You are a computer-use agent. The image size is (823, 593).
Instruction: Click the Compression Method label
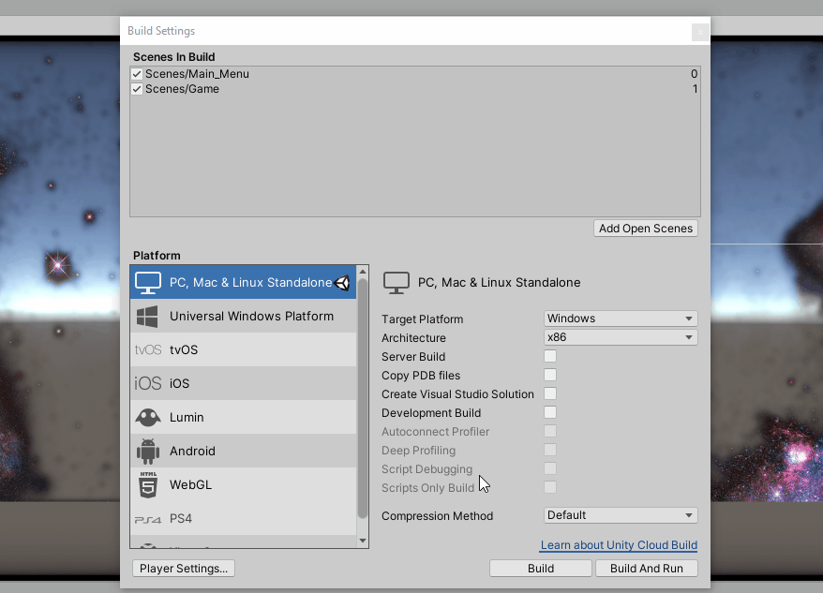pos(437,516)
